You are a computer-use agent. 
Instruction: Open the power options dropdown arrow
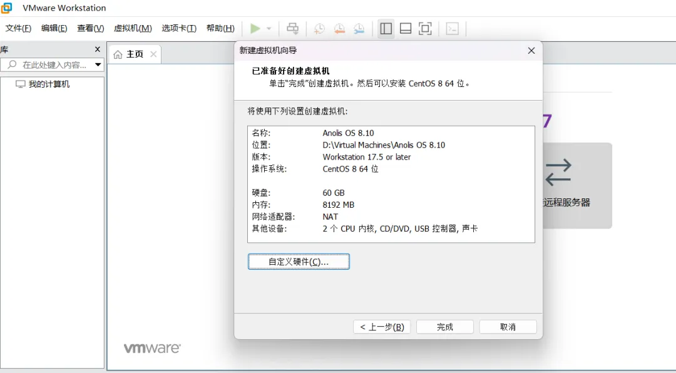click(x=269, y=29)
